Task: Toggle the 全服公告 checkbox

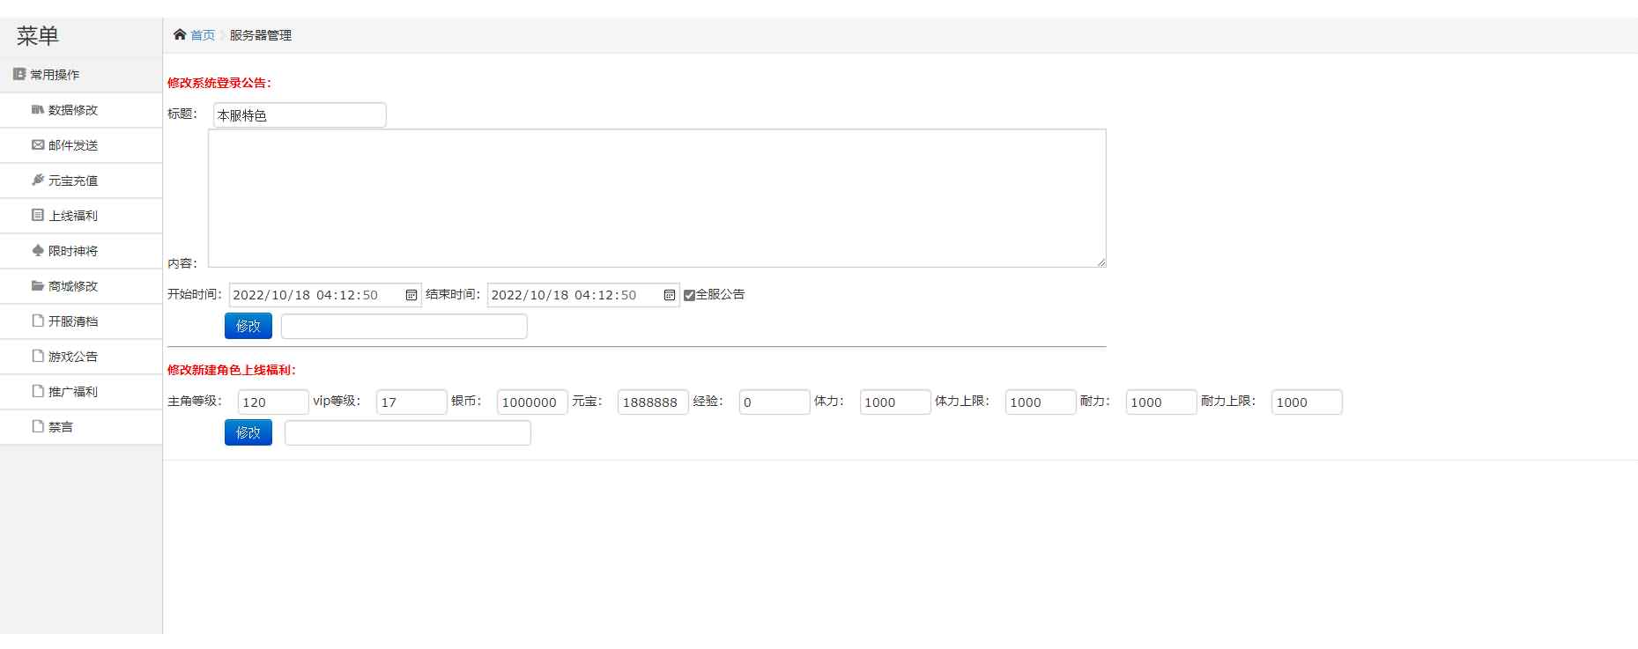Action: [x=689, y=295]
